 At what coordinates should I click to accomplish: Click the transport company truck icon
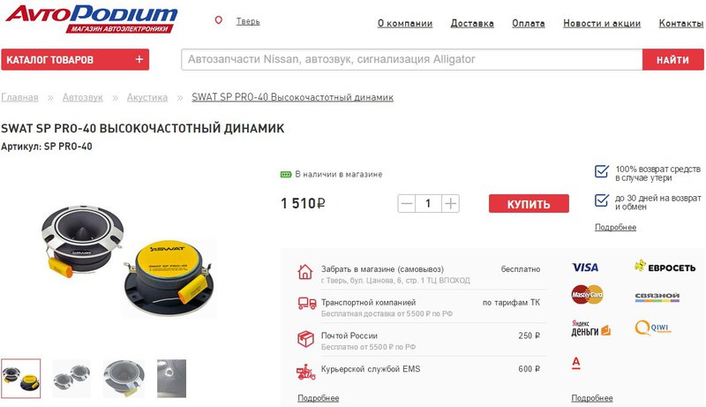point(306,303)
